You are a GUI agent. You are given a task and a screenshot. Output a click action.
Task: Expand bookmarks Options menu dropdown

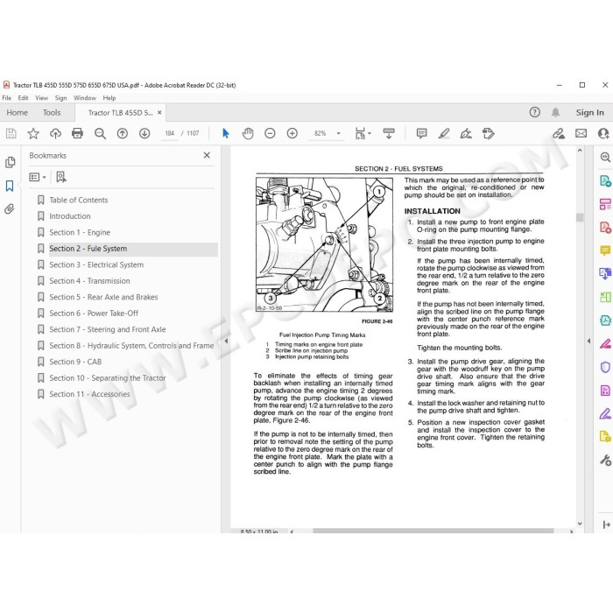click(38, 177)
